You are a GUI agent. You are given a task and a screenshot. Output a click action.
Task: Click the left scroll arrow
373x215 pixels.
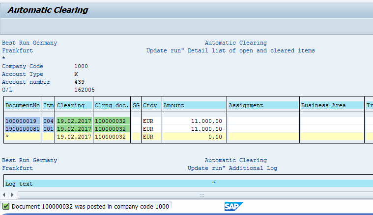coord(4,195)
